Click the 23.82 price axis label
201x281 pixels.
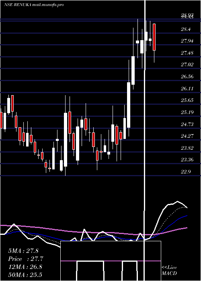click(187, 148)
